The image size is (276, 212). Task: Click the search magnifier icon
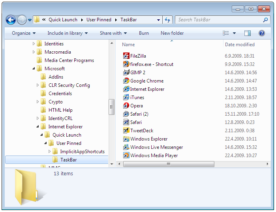[x=265, y=20]
